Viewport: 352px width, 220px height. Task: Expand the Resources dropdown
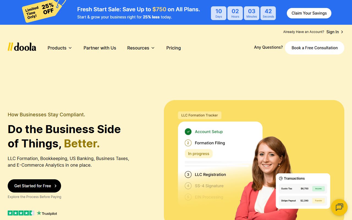pos(141,48)
